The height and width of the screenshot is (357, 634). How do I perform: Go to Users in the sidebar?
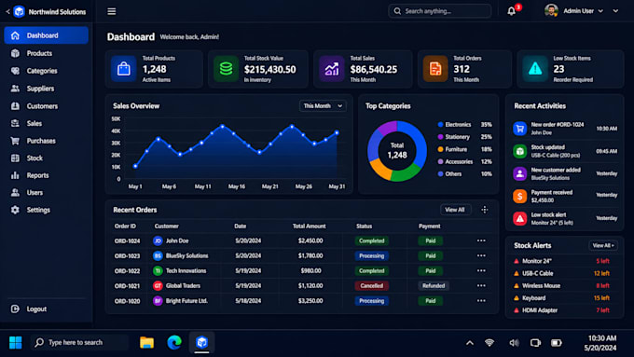pyautogui.click(x=46, y=192)
